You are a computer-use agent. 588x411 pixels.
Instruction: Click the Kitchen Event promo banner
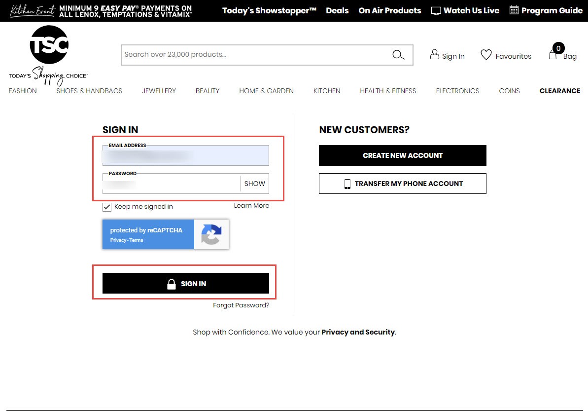tap(101, 11)
